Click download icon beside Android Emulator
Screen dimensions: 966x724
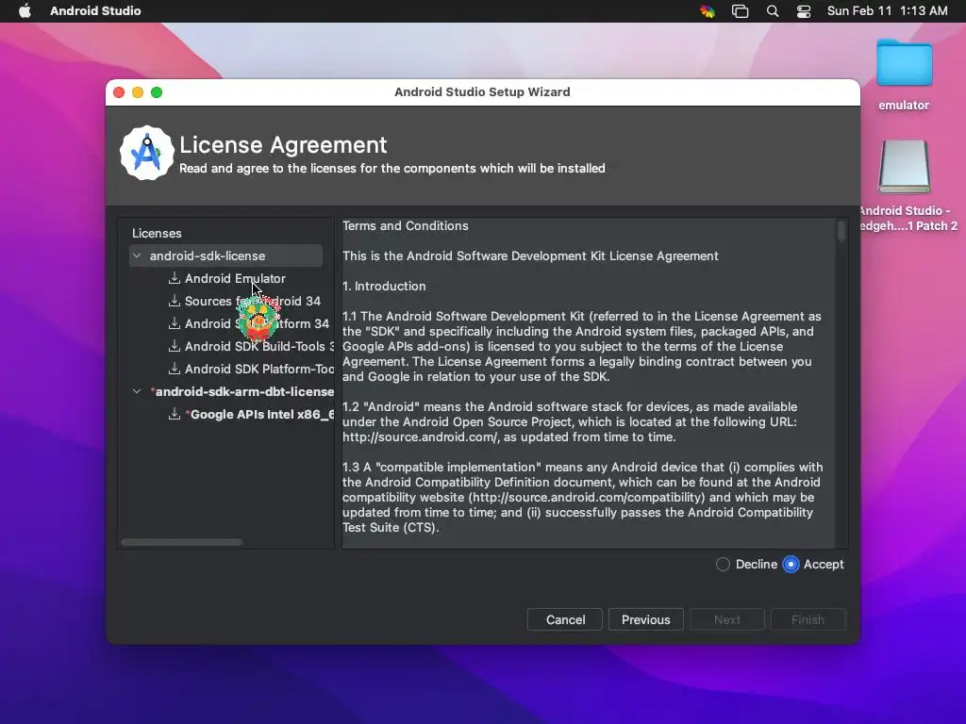tap(175, 278)
